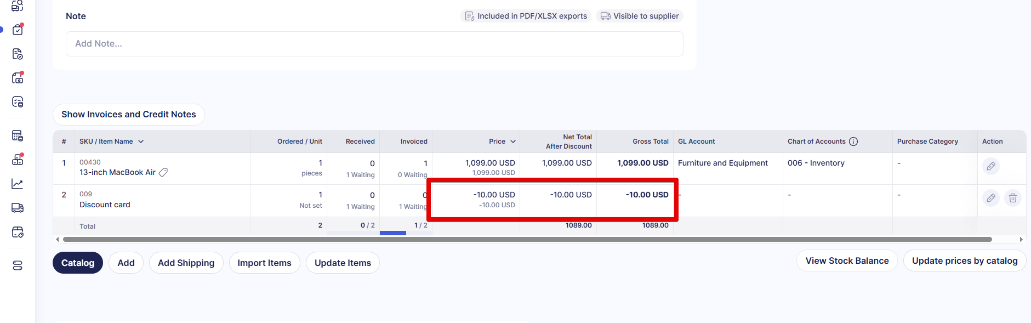The height and width of the screenshot is (323, 1031).
Task: Open the line chart reports icon in sidebar
Action: (x=18, y=184)
